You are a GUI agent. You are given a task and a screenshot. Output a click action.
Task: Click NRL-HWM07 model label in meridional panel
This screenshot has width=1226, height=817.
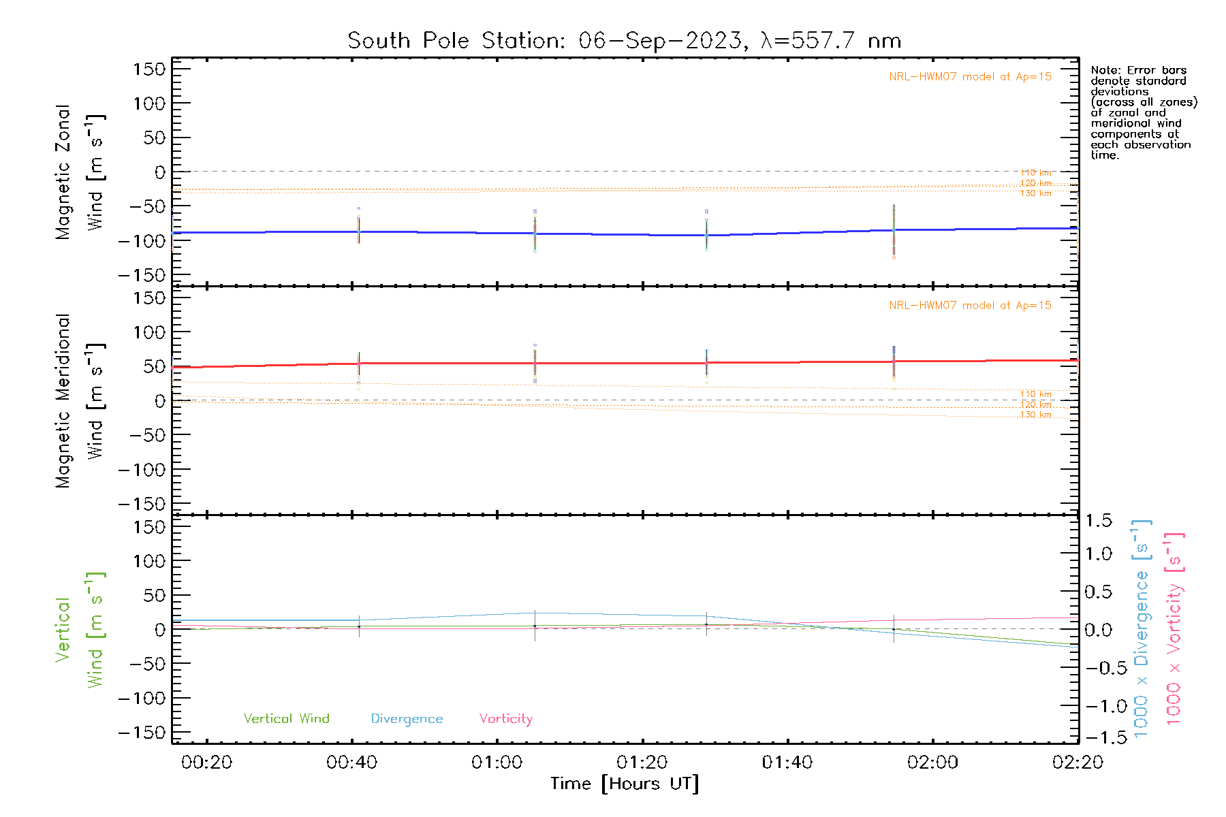pos(969,306)
